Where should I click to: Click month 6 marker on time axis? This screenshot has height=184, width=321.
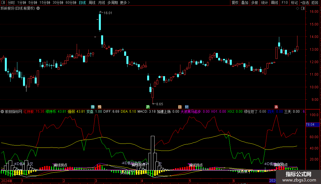click(234, 181)
